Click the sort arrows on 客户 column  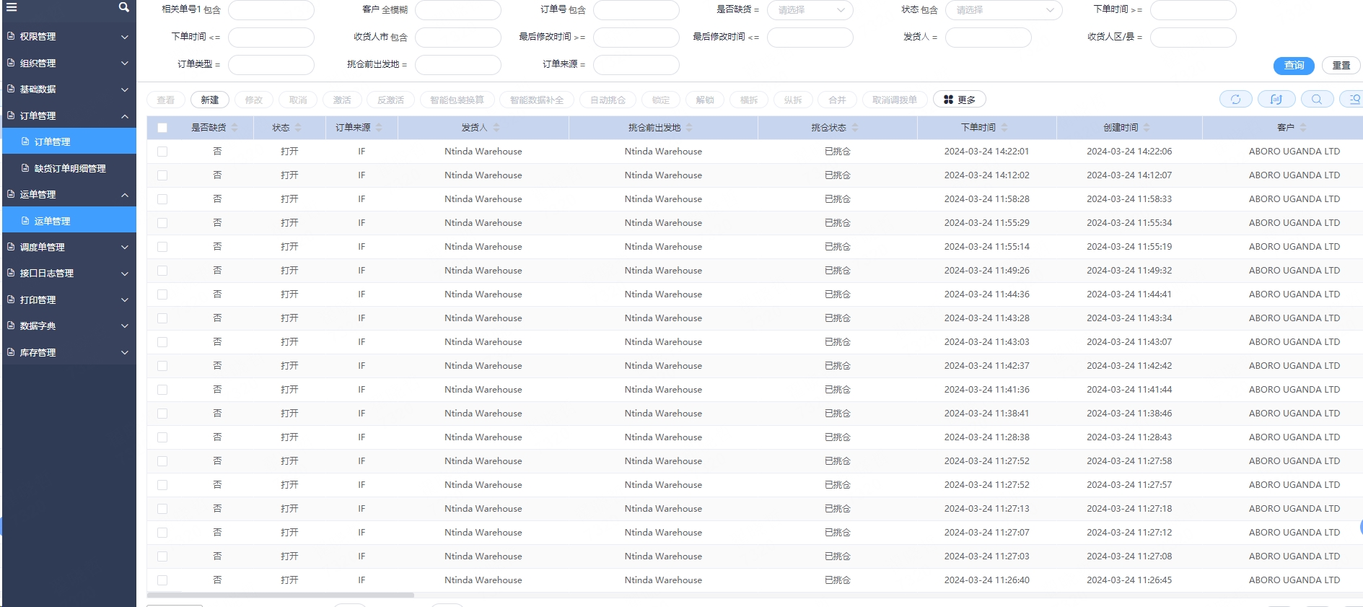1303,128
